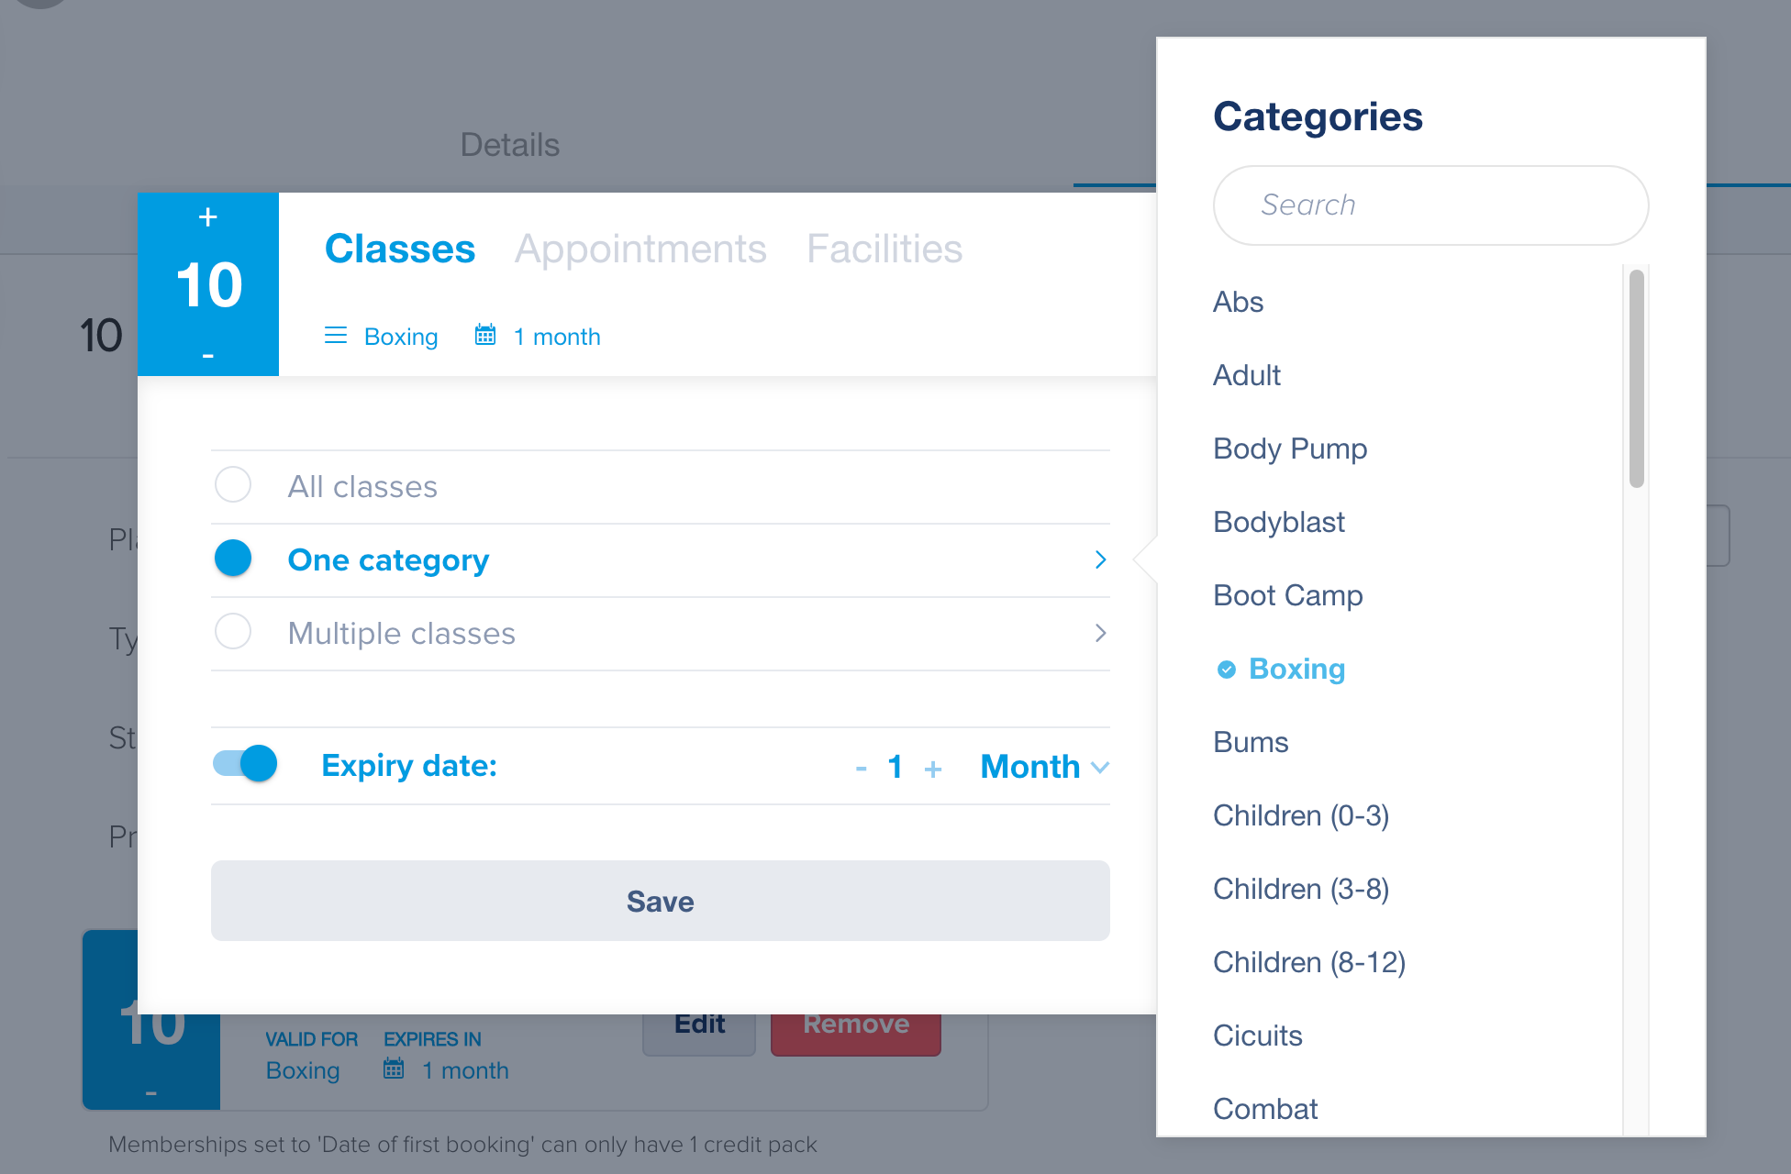Expand Multiple classes chevron arrow

tap(1101, 633)
